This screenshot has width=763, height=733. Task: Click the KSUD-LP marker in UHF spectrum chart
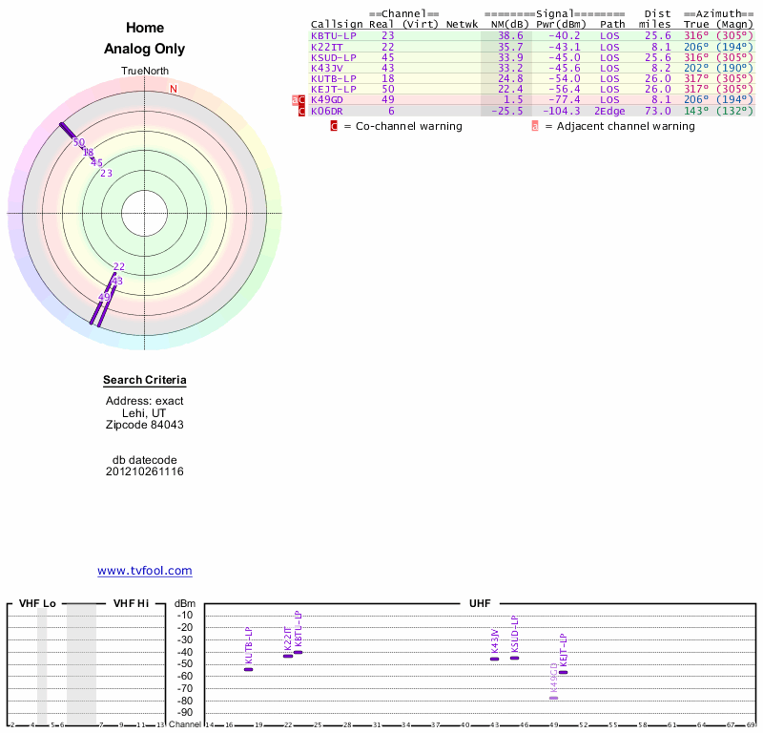pos(514,658)
